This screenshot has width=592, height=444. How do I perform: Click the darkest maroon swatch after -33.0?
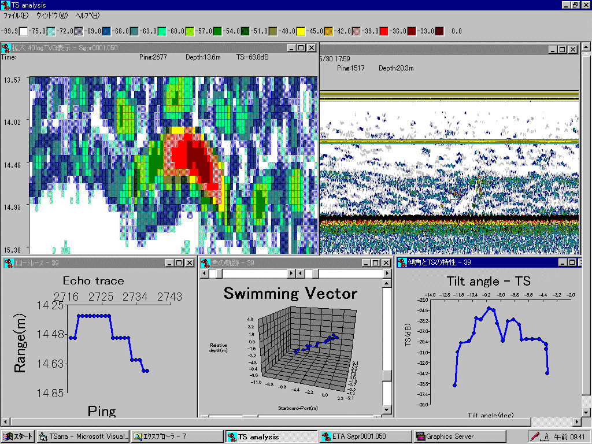click(439, 31)
